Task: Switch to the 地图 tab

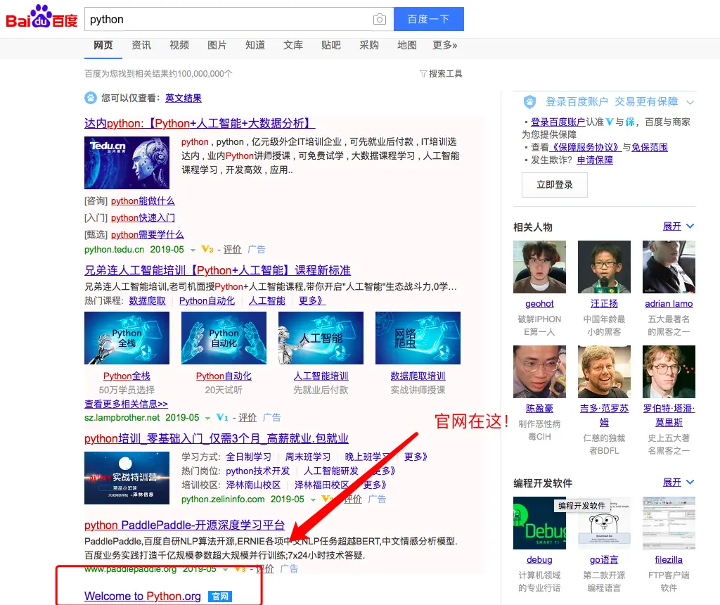Action: point(407,45)
